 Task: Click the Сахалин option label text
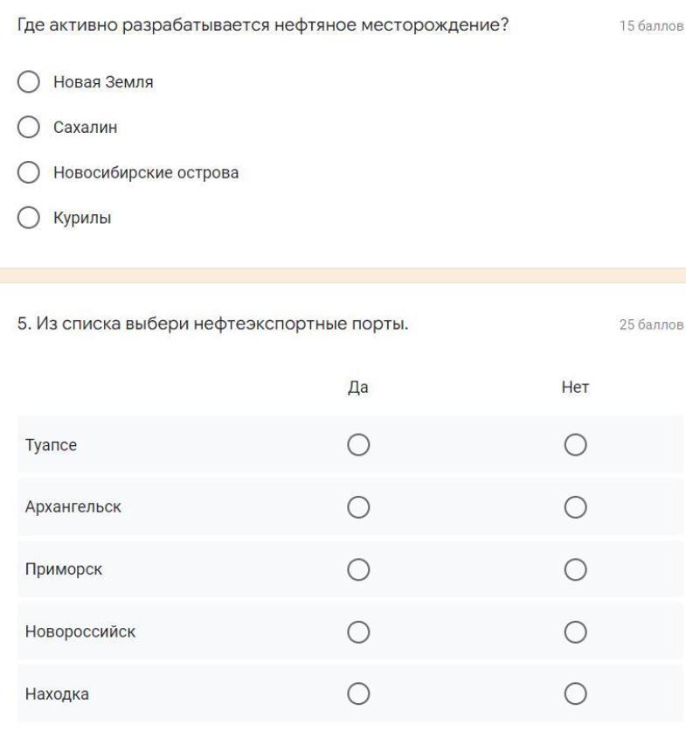[86, 128]
